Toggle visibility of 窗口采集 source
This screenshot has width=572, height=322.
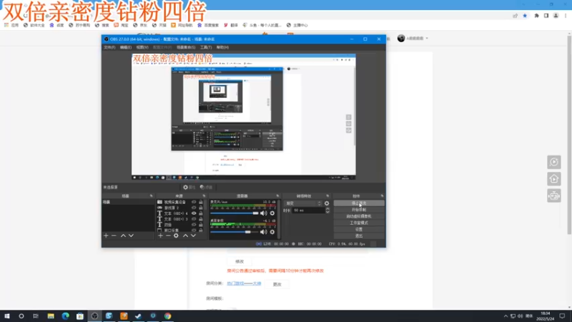(194, 230)
